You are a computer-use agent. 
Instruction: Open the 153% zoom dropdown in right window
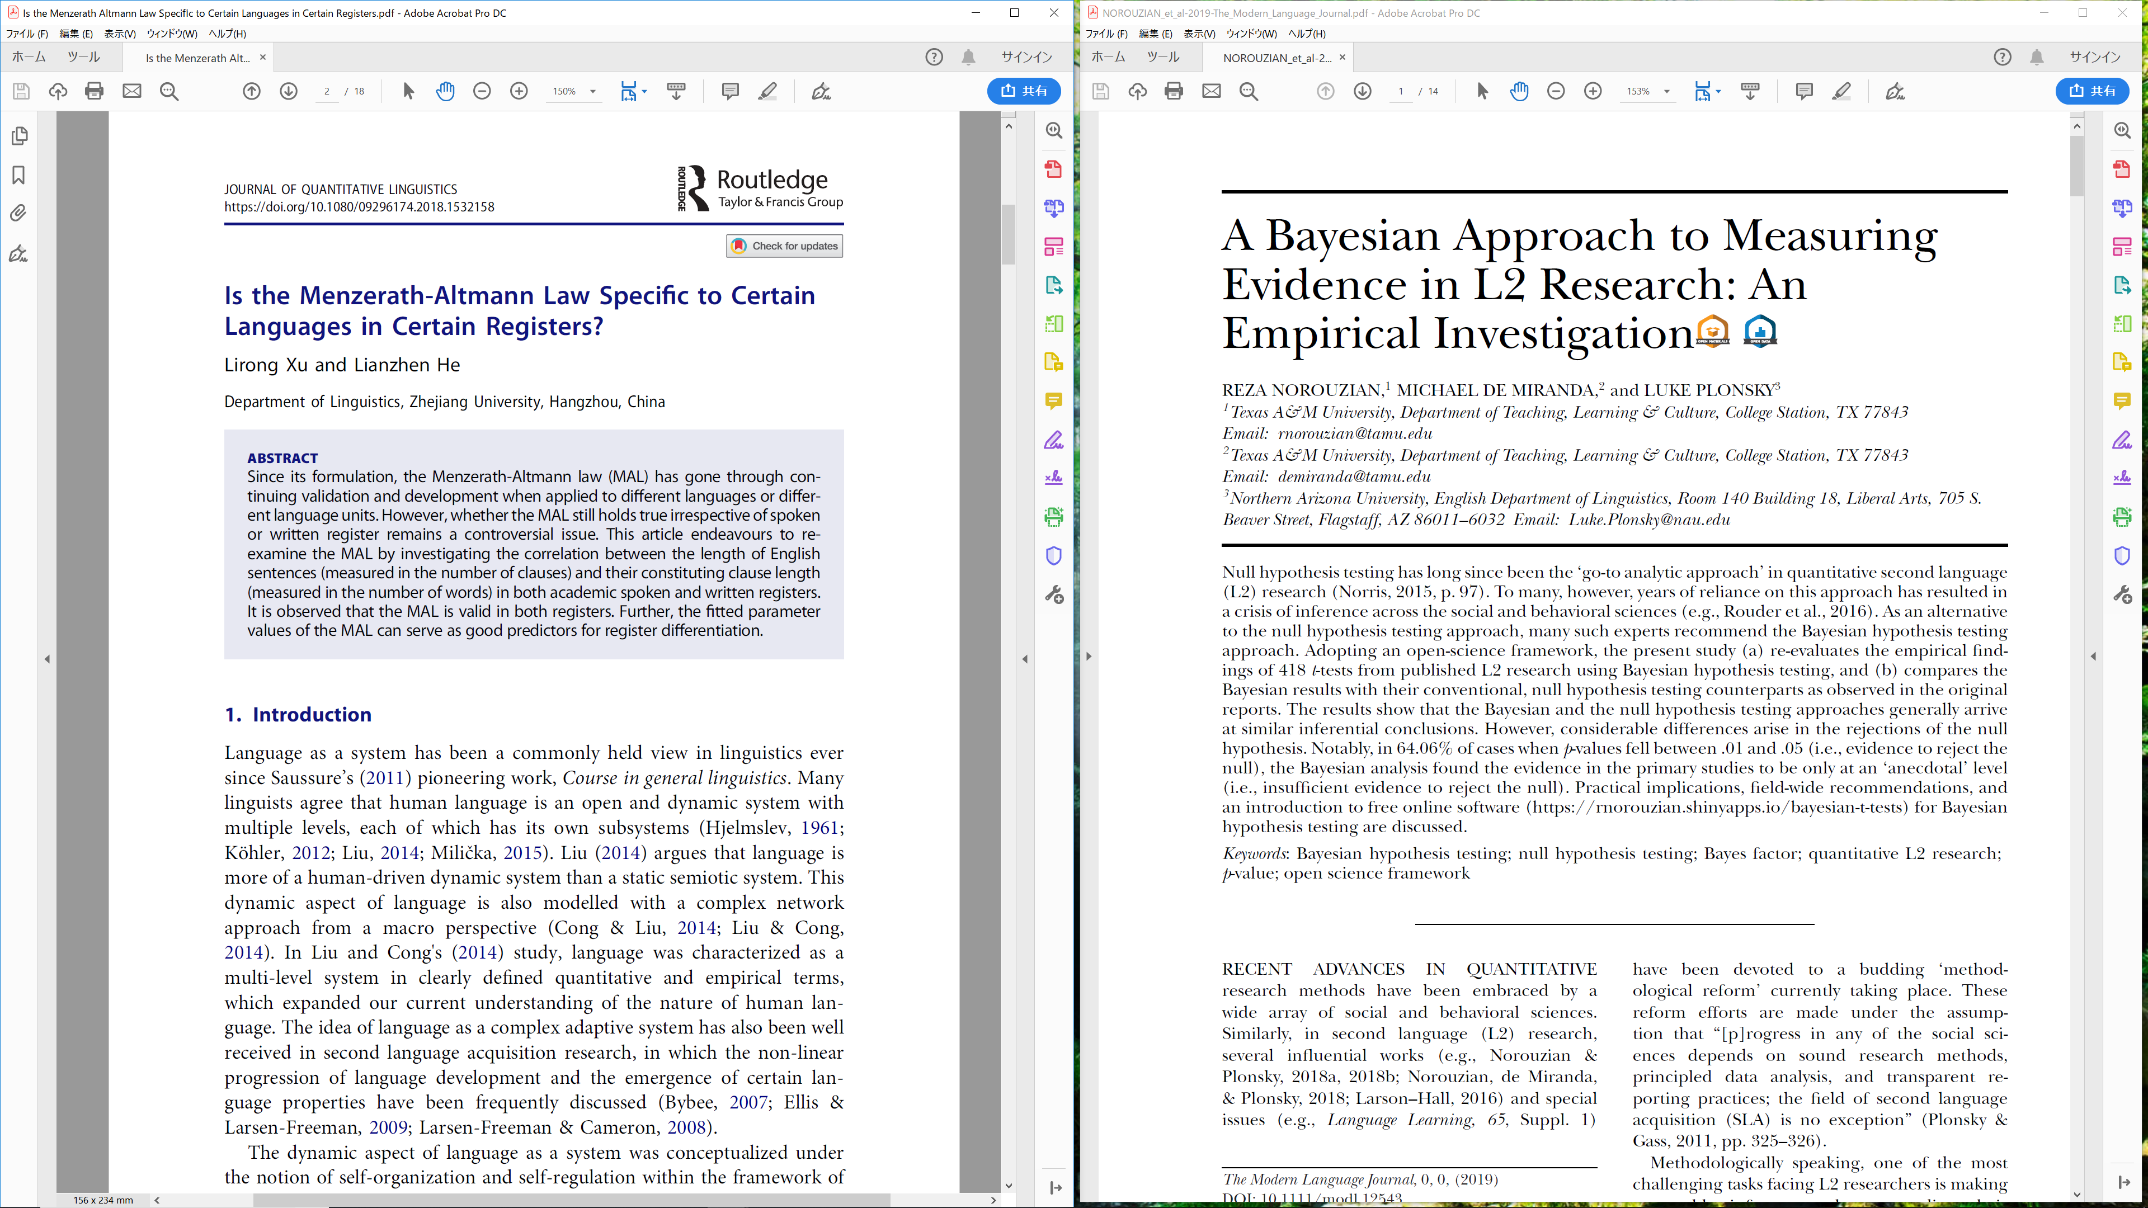pyautogui.click(x=1667, y=92)
